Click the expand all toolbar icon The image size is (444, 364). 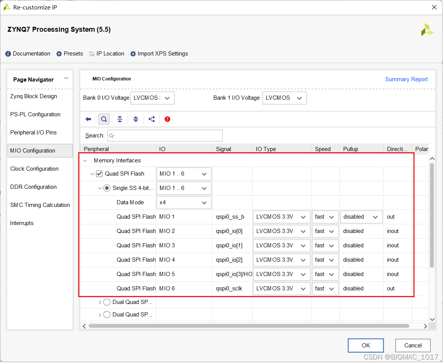[x=136, y=120]
